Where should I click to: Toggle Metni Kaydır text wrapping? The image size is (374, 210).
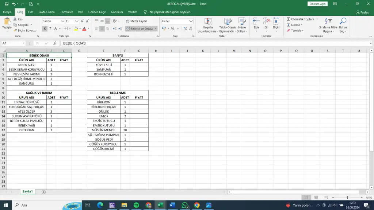pos(136,21)
